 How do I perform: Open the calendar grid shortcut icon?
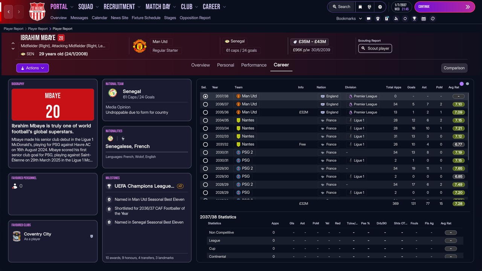tap(424, 18)
